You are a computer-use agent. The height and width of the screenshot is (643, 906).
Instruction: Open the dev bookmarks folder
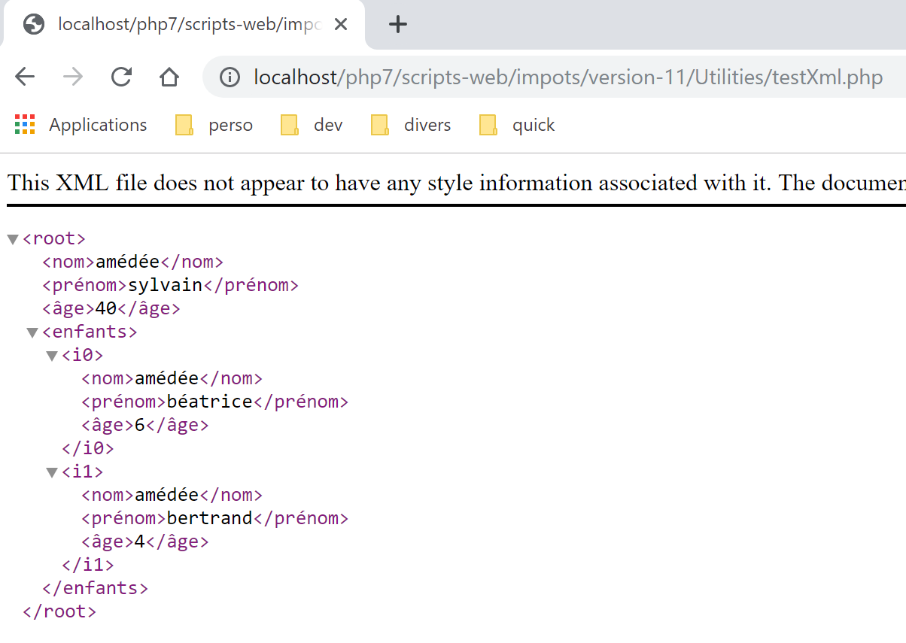pyautogui.click(x=312, y=125)
